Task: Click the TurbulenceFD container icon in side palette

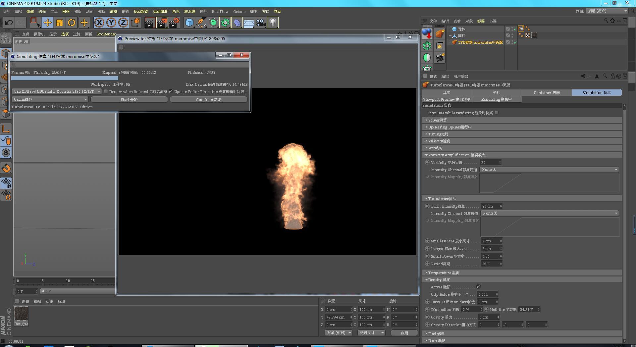Action: point(440,34)
